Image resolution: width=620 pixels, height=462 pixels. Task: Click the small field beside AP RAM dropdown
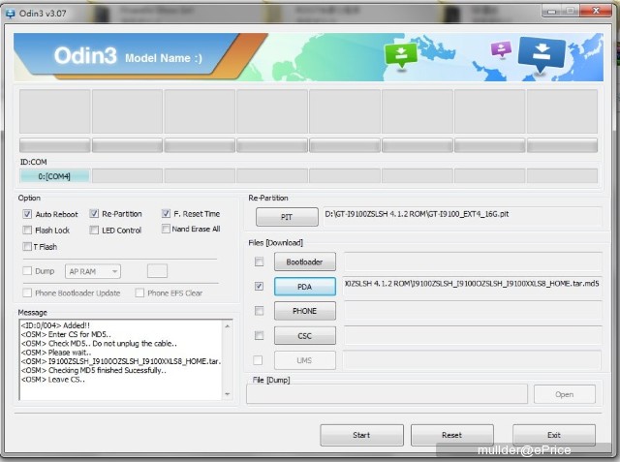[x=157, y=271]
